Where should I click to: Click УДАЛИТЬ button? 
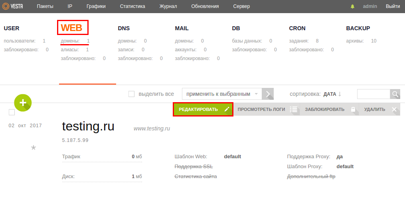380,109
